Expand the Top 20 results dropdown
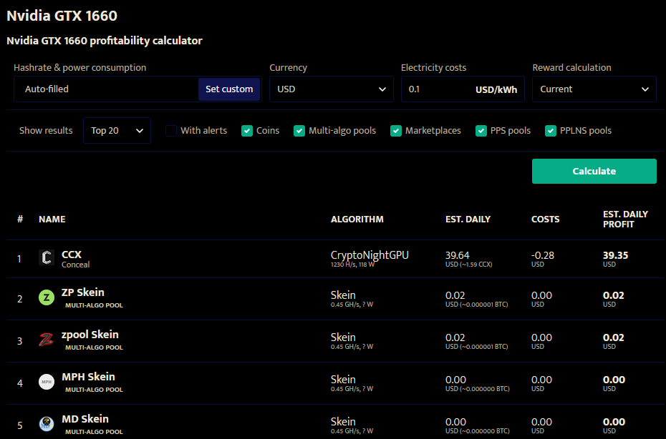 pyautogui.click(x=117, y=131)
